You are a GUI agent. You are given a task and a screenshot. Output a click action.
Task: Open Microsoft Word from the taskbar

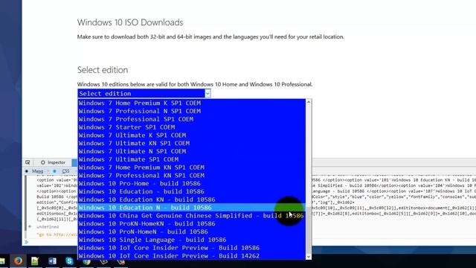click(x=52, y=261)
